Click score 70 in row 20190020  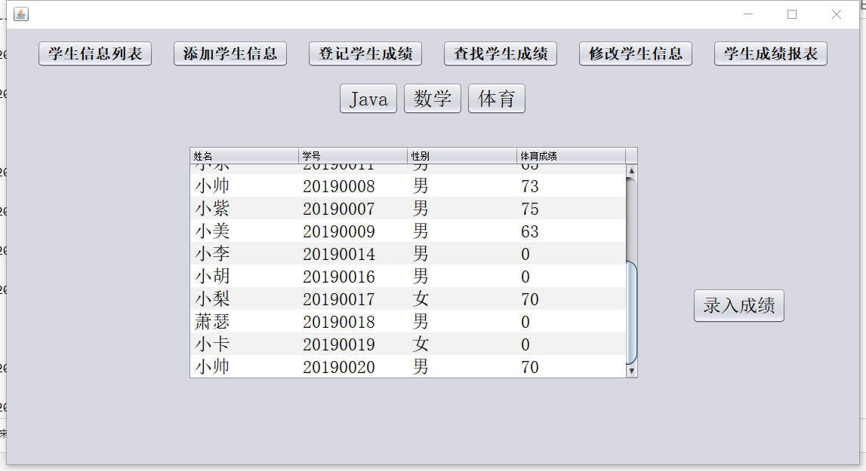pyautogui.click(x=530, y=367)
